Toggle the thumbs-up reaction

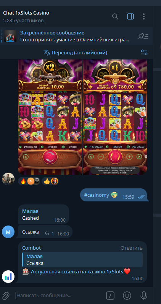pos(50,181)
